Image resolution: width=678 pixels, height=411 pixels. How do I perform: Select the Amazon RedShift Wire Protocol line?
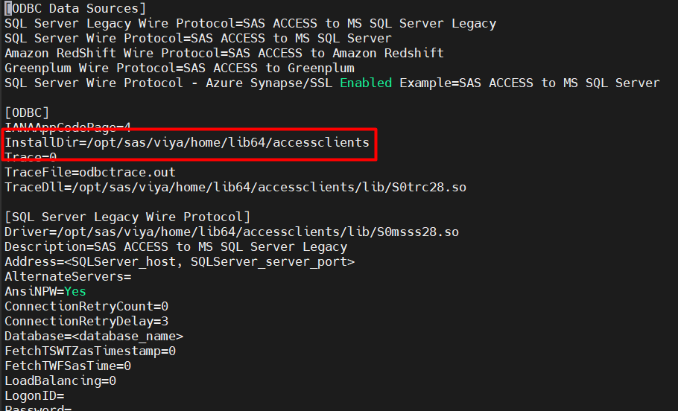click(224, 53)
